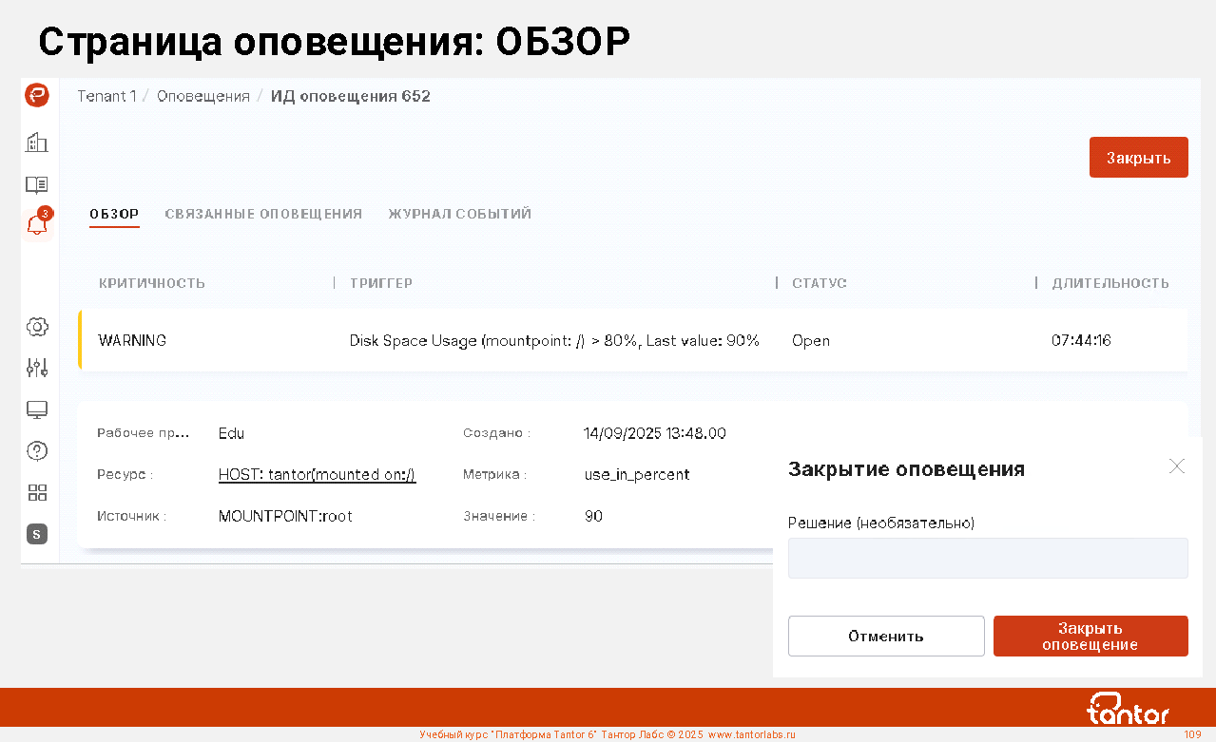The image size is (1216, 742).
Task: Open the four-squares modules icon
Action: click(x=37, y=492)
